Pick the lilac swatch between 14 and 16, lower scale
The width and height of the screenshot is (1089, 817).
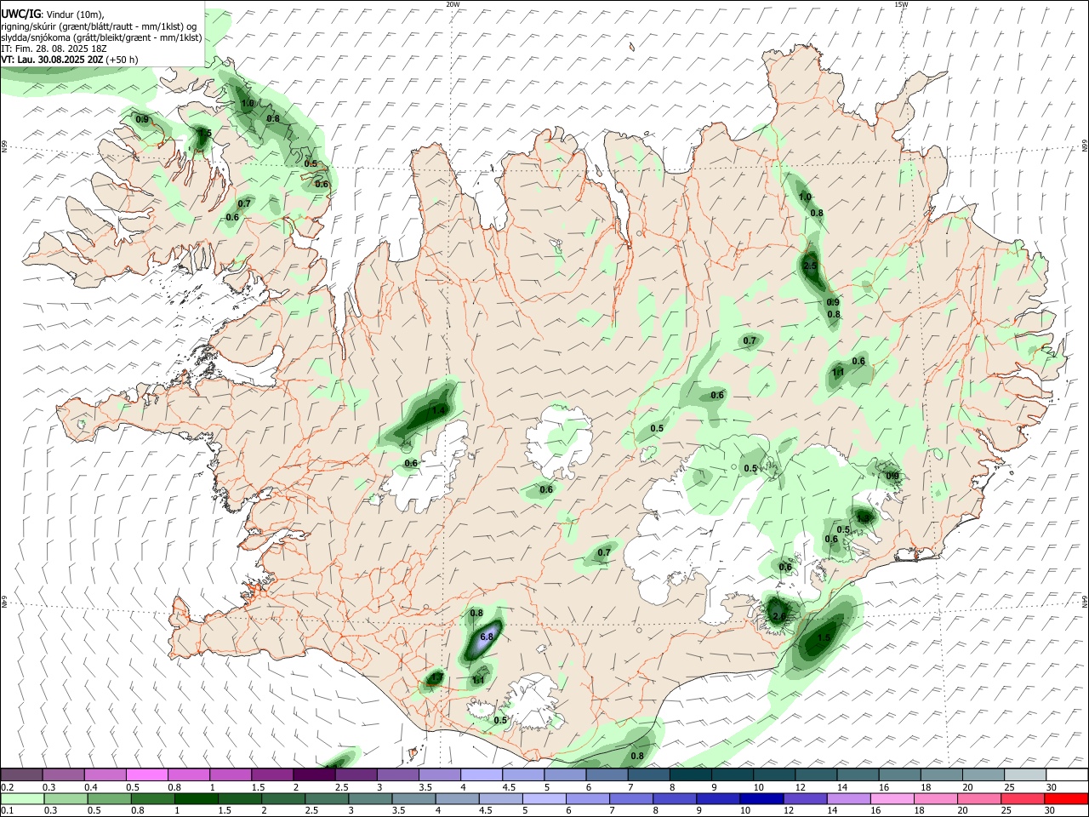click(x=849, y=798)
